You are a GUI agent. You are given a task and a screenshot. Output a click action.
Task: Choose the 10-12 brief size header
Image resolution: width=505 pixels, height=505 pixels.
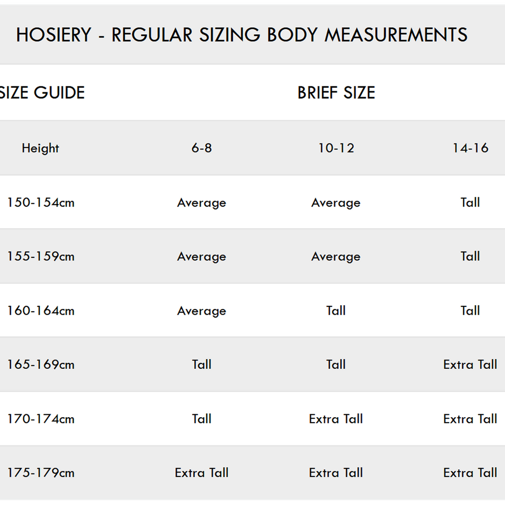pyautogui.click(x=336, y=148)
